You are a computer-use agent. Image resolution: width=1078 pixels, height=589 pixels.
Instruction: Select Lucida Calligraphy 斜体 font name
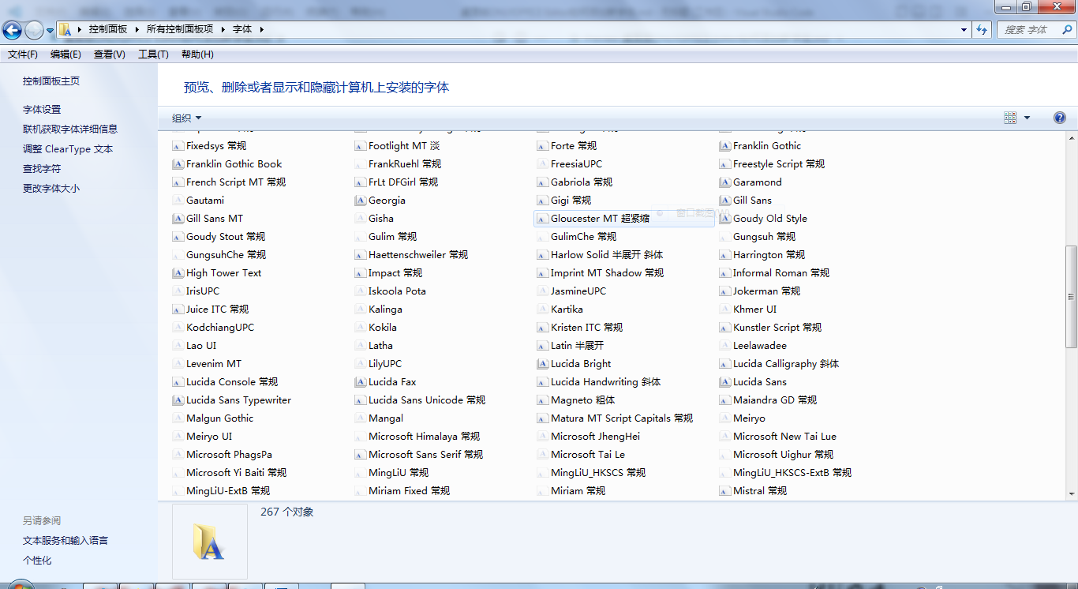click(x=786, y=363)
